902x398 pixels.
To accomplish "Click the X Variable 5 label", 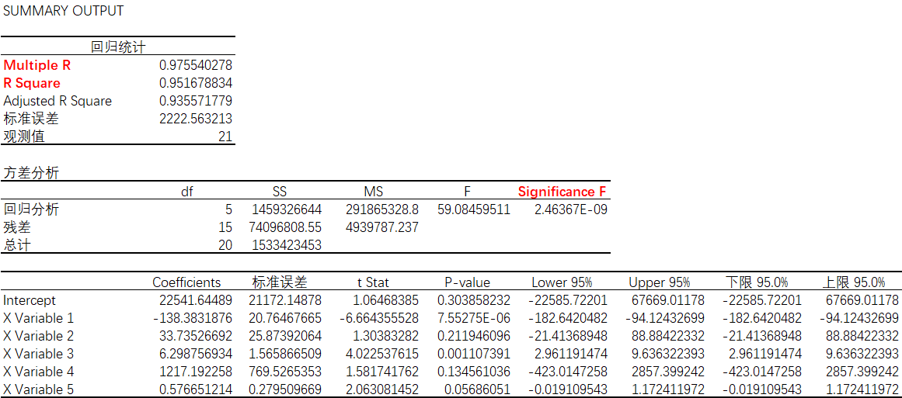I will pos(39,389).
